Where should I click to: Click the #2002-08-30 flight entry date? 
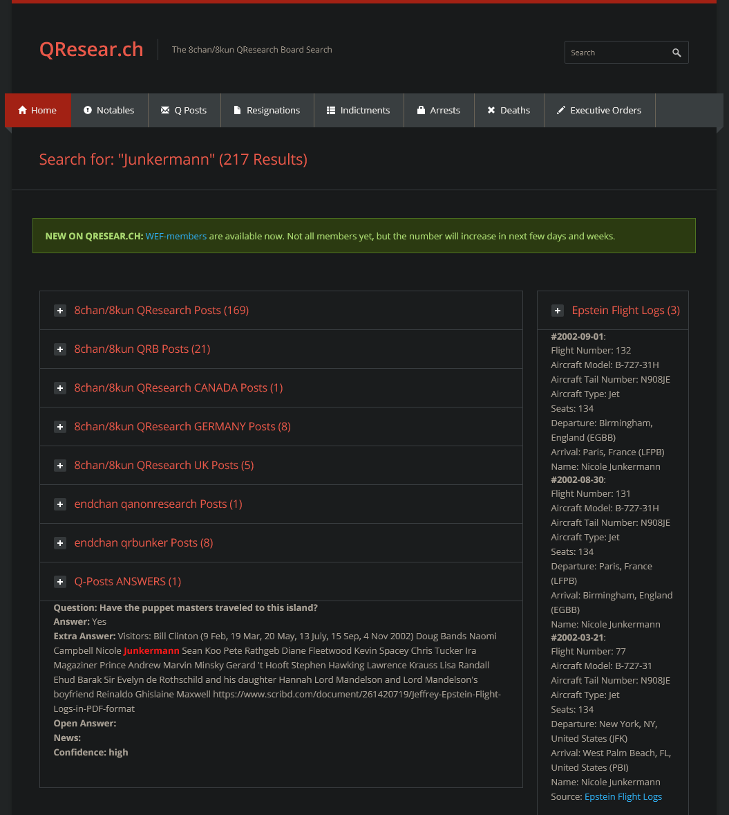578,479
